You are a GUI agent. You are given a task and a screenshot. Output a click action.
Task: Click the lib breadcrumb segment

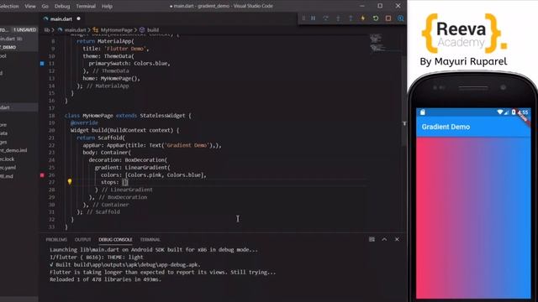click(47, 30)
